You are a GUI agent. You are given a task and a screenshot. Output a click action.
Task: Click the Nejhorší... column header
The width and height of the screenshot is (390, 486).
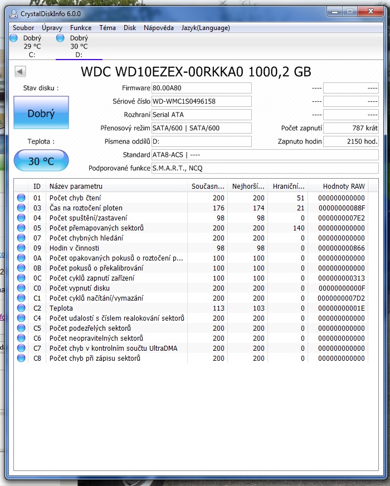pyautogui.click(x=248, y=186)
